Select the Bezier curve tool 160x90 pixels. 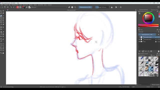(1, 22)
